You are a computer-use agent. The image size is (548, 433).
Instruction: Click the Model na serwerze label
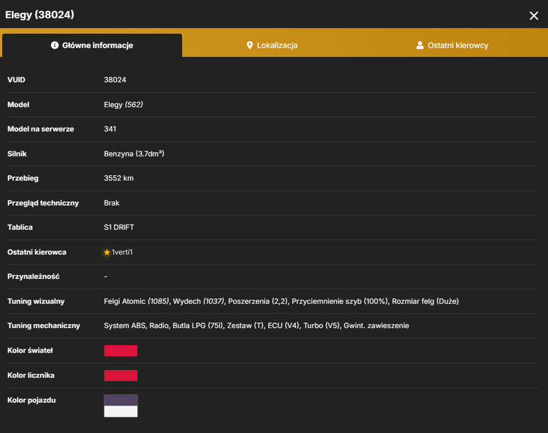click(40, 129)
